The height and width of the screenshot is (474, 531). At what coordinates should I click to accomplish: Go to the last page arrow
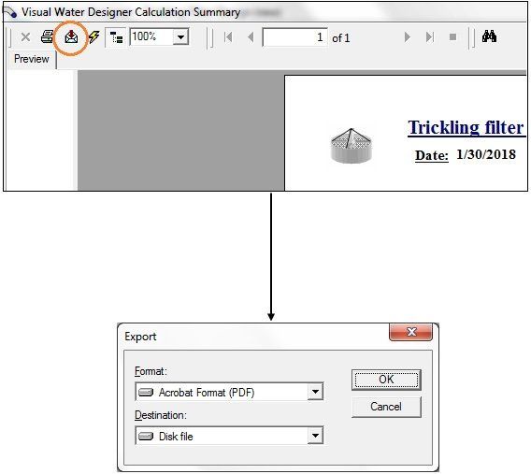point(430,36)
